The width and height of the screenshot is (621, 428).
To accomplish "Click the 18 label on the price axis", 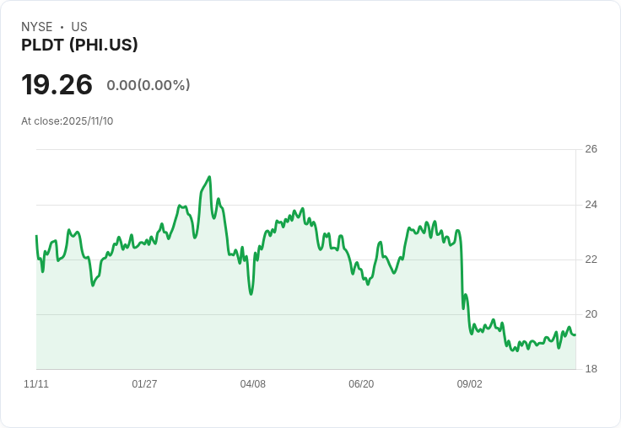I will (591, 369).
